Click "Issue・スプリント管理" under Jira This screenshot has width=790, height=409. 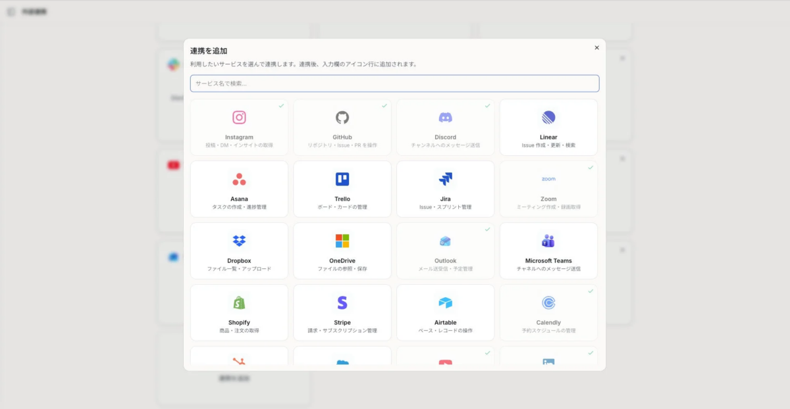click(x=446, y=207)
